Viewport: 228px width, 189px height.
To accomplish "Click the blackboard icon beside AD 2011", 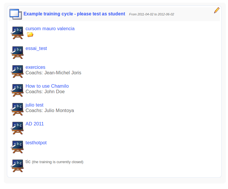I will click(x=17, y=128).
